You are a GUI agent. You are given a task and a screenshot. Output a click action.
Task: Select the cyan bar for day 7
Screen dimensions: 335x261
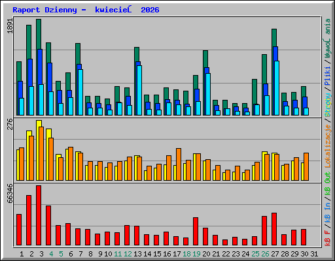click(x=80, y=92)
